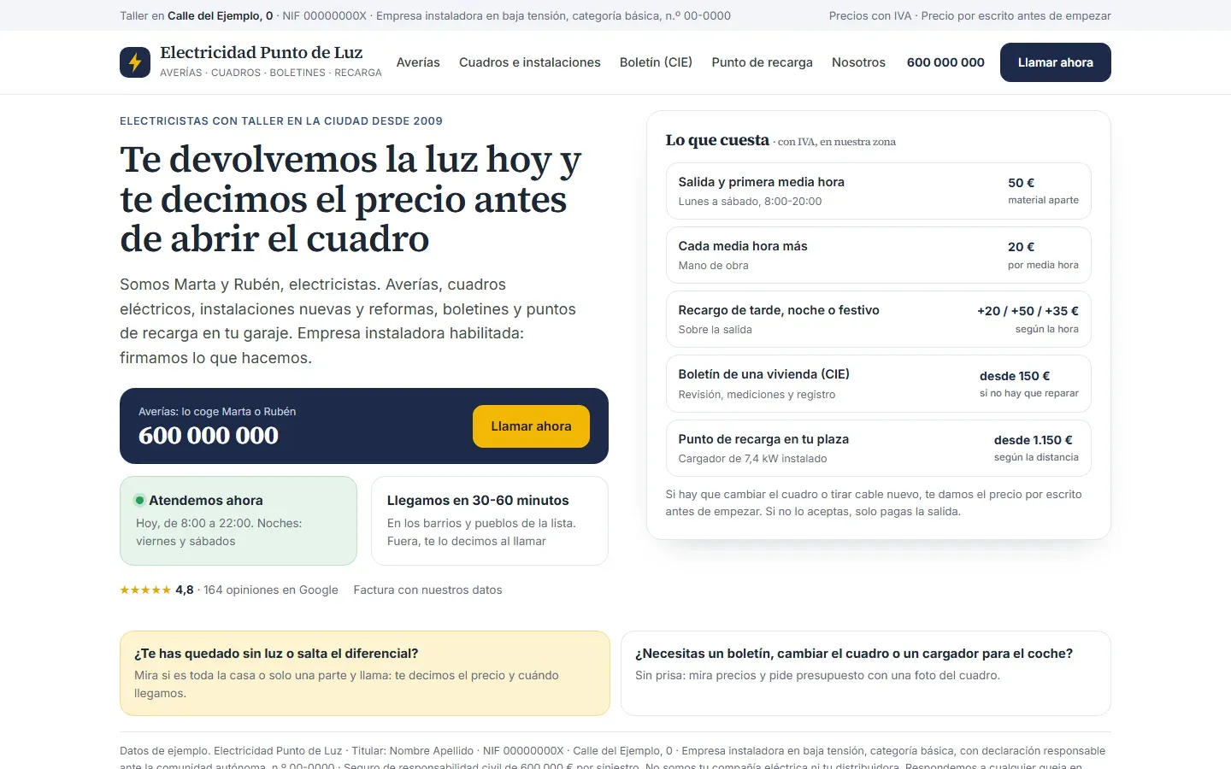Open the Llegamos en 30-60 minutos card

pyautogui.click(x=490, y=521)
